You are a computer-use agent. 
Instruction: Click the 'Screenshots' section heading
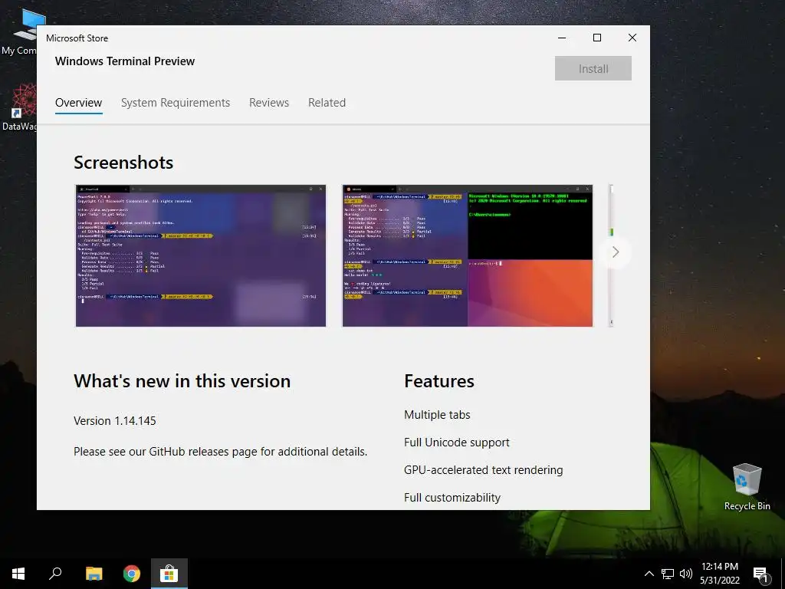point(123,163)
